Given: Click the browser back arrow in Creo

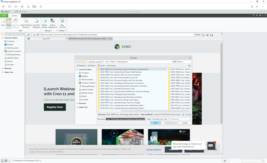Looking at the screenshot, I should (28, 35).
